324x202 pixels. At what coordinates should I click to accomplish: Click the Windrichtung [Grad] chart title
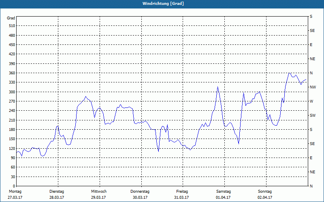coord(163,4)
